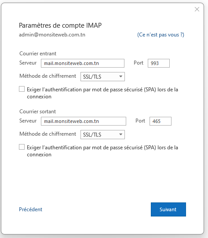Screen dimensions: 208x238
Task: Open the incoming mail encryption method dropdown
Action: [x=102, y=77]
